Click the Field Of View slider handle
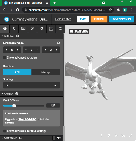 point(14,106)
